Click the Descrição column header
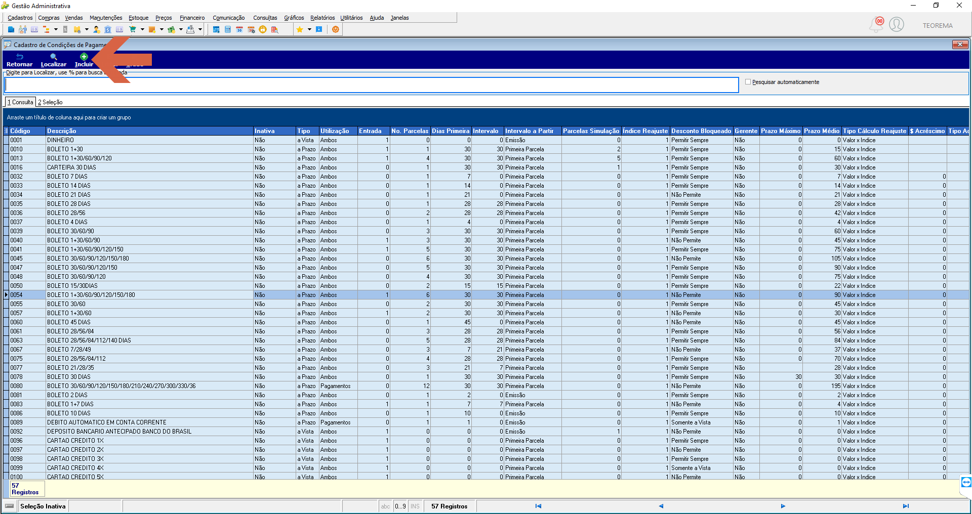972x514 pixels. (x=149, y=131)
